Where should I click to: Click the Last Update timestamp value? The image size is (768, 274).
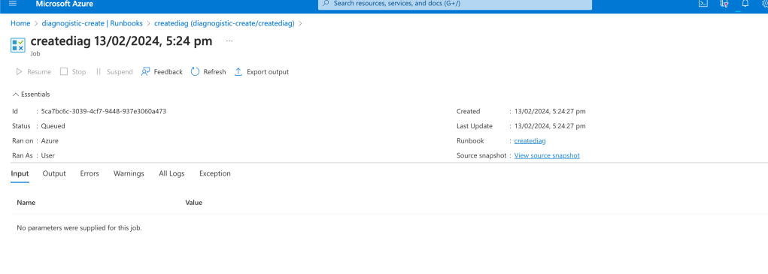550,126
